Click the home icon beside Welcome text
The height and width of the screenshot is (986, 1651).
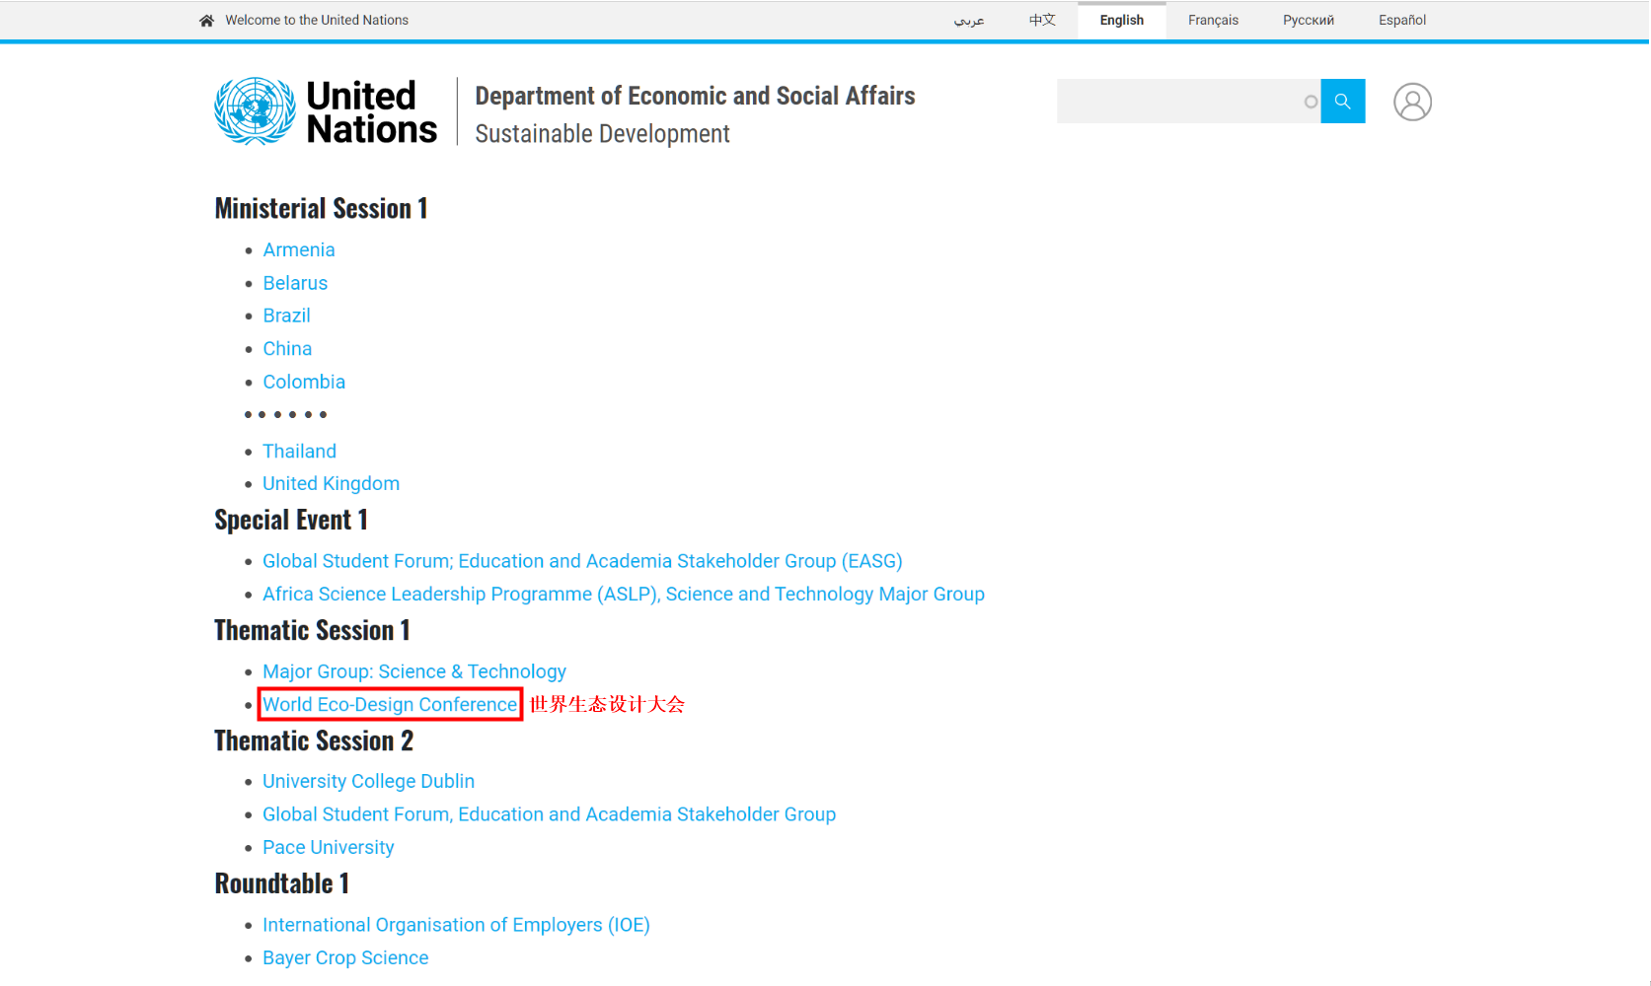(x=206, y=21)
